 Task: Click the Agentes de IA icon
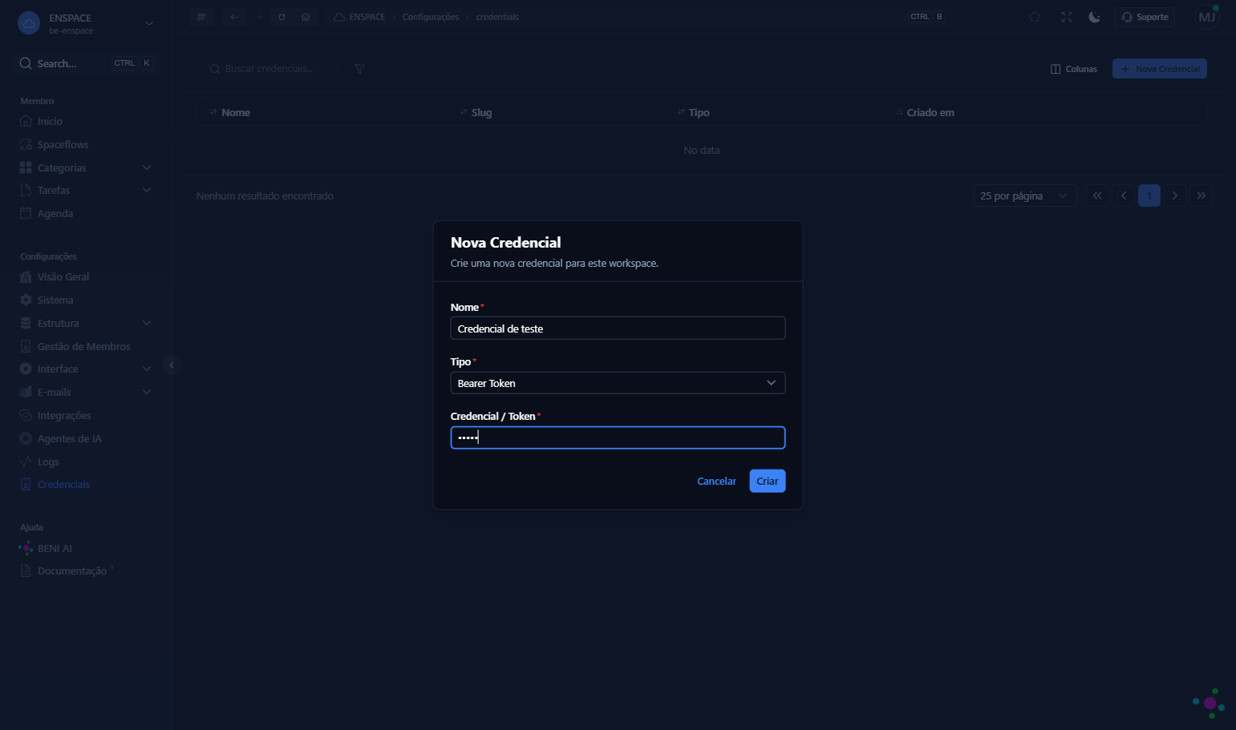[x=26, y=438]
